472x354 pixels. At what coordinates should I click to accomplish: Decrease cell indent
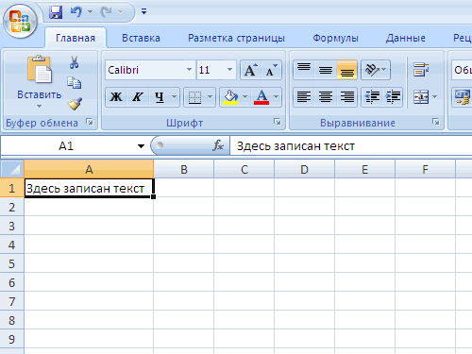(372, 97)
